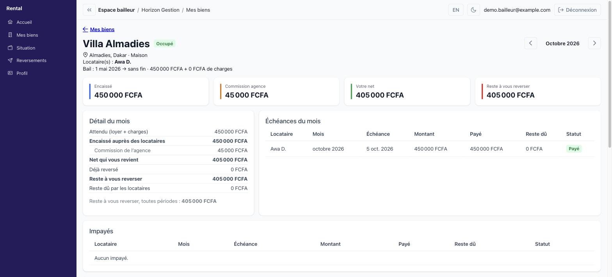Click Espace bailleur in the breadcrumb
This screenshot has height=277, width=612.
[x=116, y=10]
